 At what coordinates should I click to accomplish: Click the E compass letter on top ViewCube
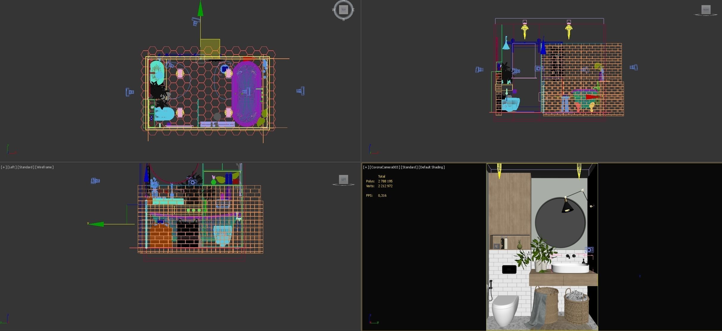coord(353,10)
